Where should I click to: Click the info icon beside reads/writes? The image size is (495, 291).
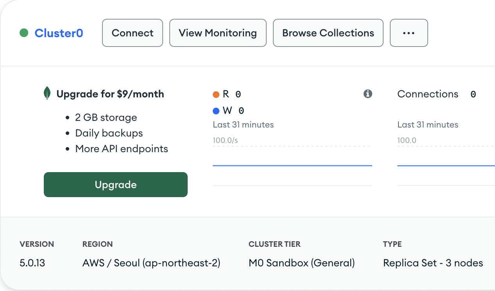coord(368,94)
